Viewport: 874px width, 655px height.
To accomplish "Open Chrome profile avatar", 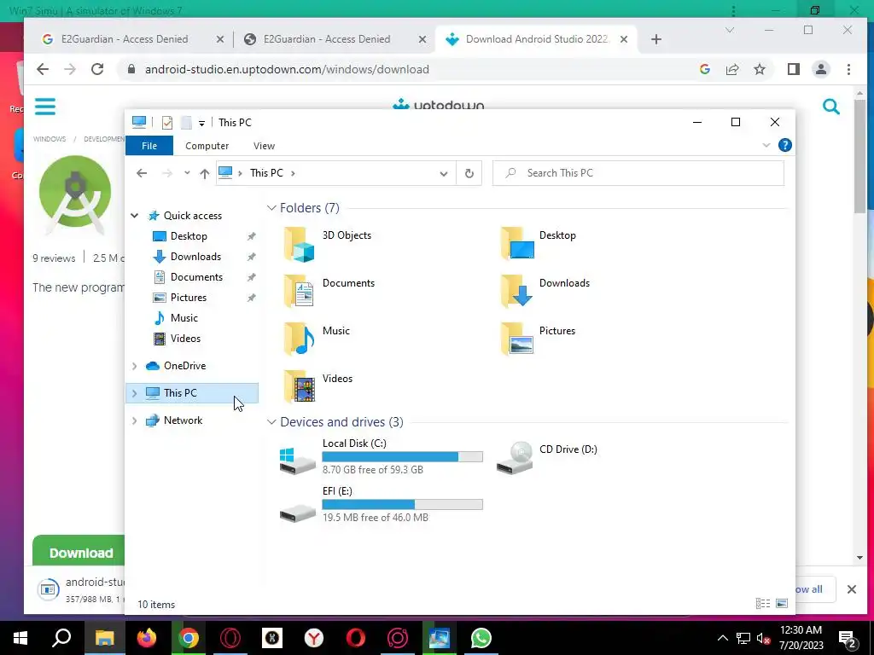I will (x=821, y=69).
